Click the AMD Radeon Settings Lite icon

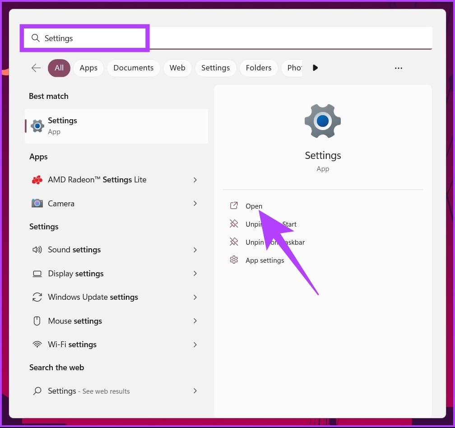pyautogui.click(x=37, y=180)
